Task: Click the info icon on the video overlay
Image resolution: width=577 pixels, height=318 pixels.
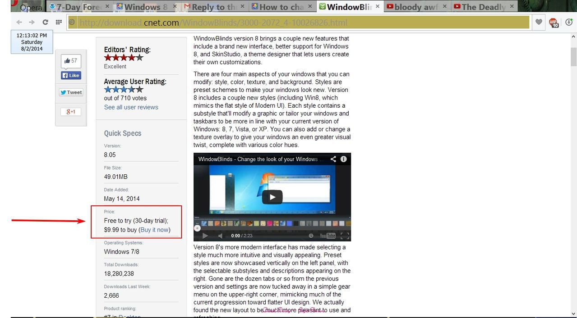Action: (x=343, y=159)
